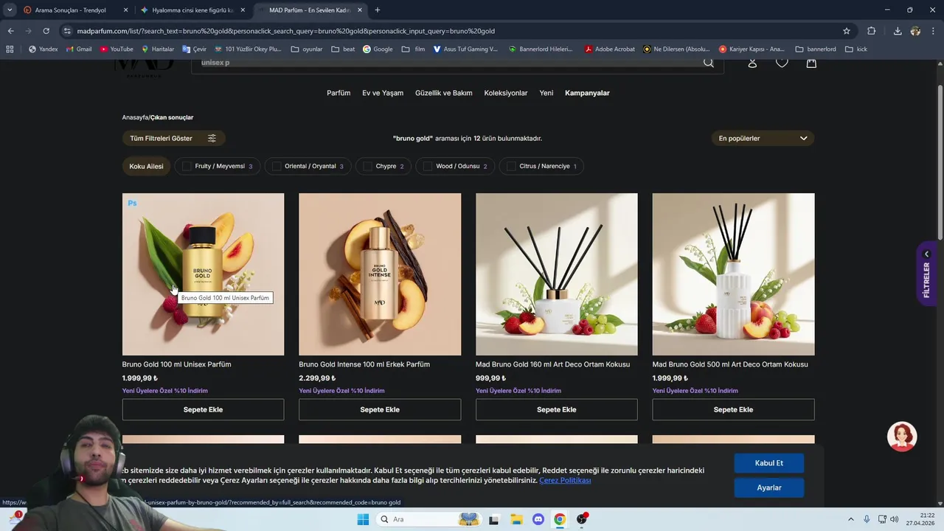Open cookie Ayarlar settings button

coord(769,487)
